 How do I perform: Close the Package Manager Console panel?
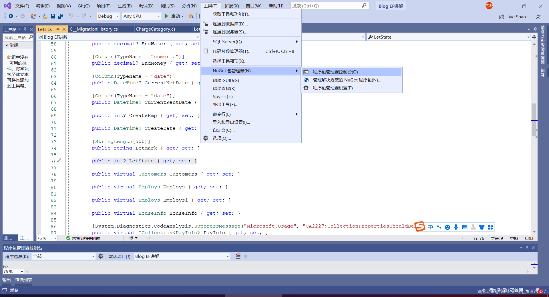(x=533, y=248)
